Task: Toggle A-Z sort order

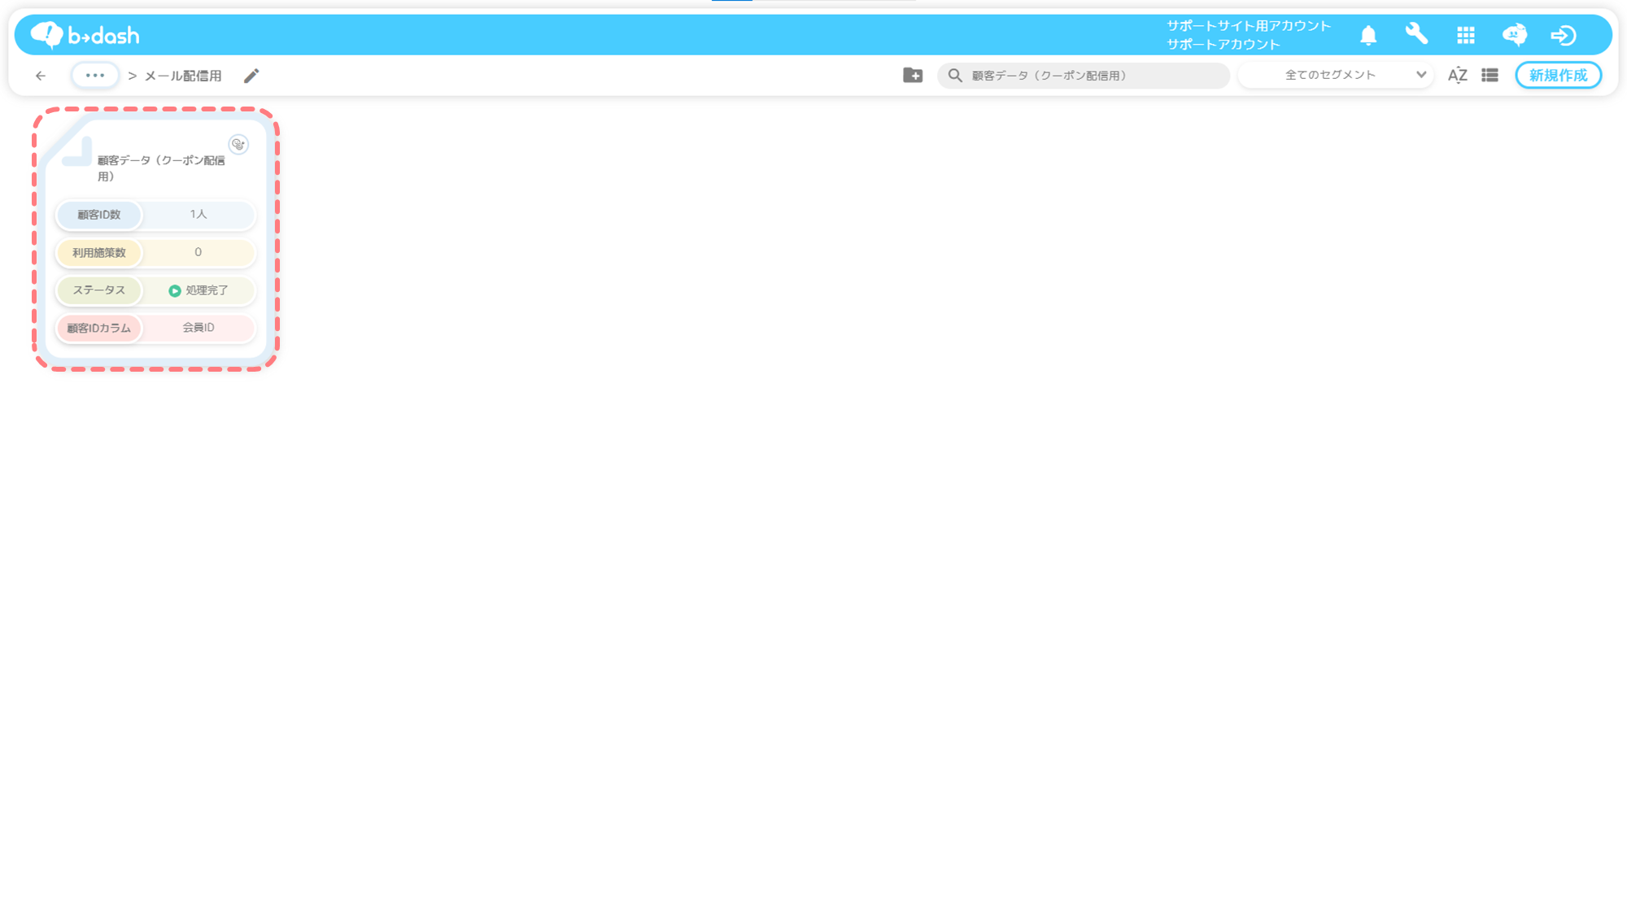Action: point(1457,76)
